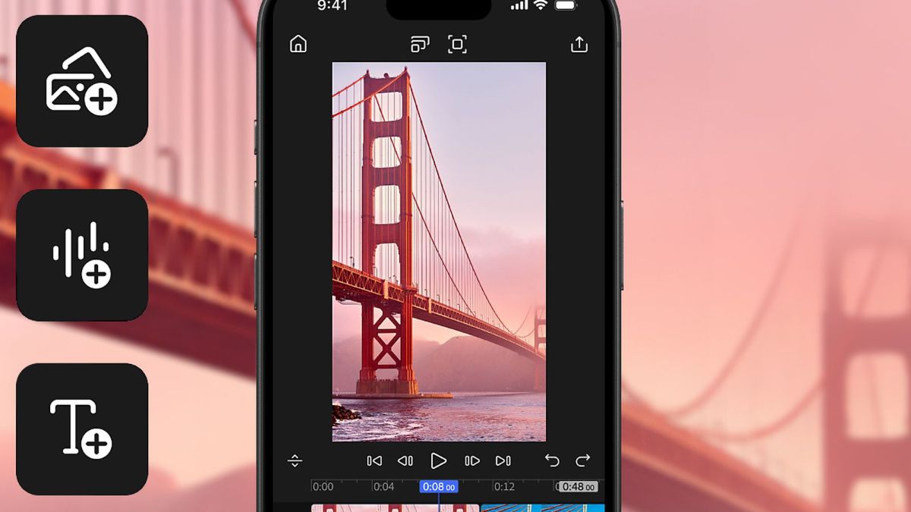Redo the last undone edit
The height and width of the screenshot is (512, 911).
582,460
